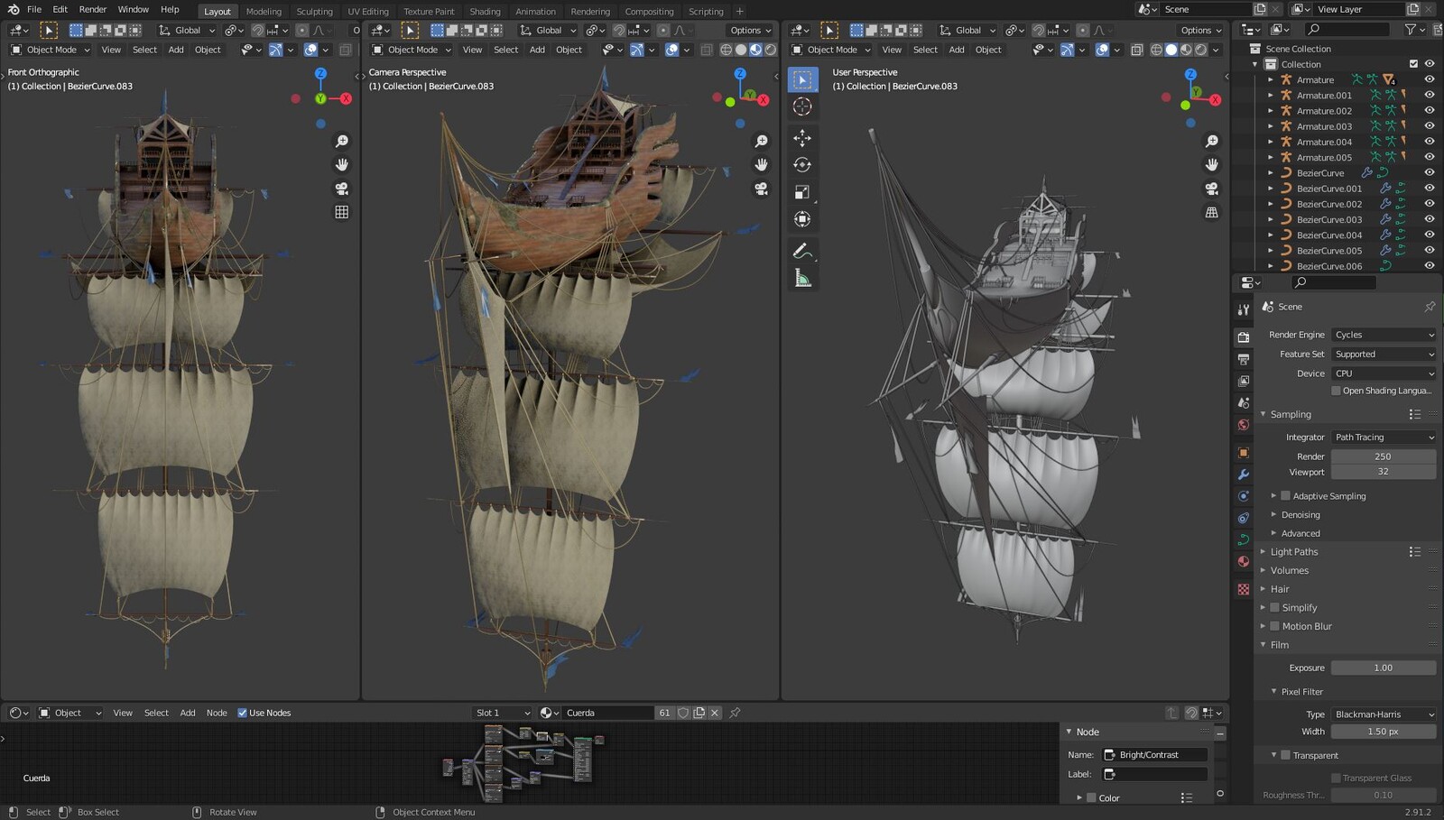Click the node Name field Bright/Contrast
Viewport: 1444px width, 820px height.
tap(1155, 755)
